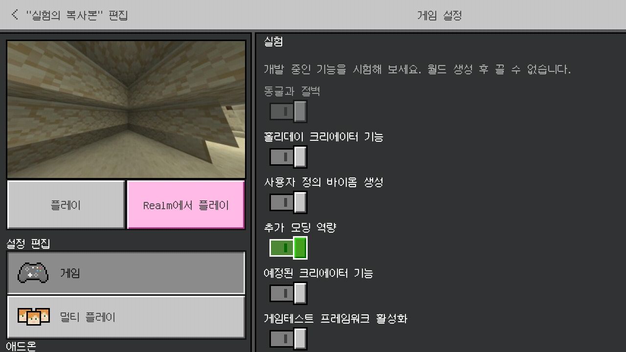Viewport: 626px width, 352px height.
Task: Click the multiplayer faces icon
Action: 34,317
